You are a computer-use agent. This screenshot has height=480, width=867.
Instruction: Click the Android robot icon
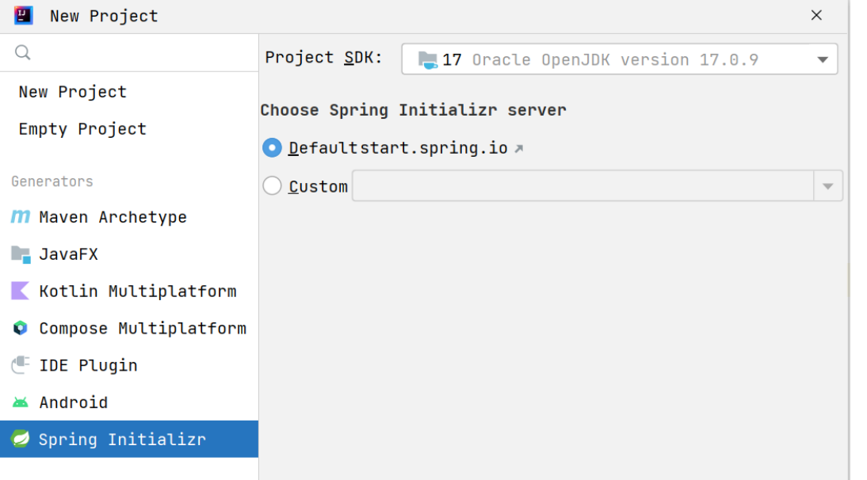20,402
